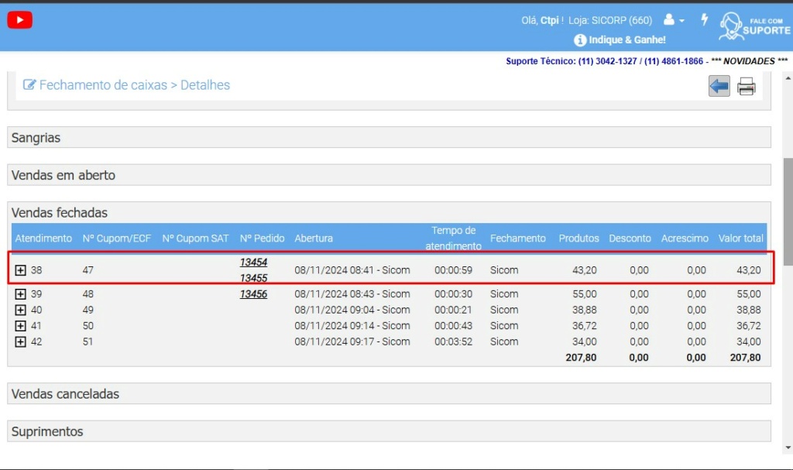Expand row for atendimento 38
Screen dimensions: 793x470
pos(20,270)
